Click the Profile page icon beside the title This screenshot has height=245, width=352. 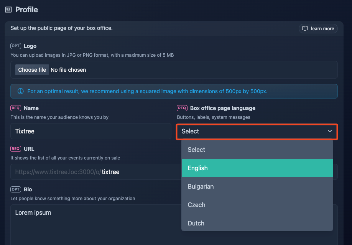point(8,10)
